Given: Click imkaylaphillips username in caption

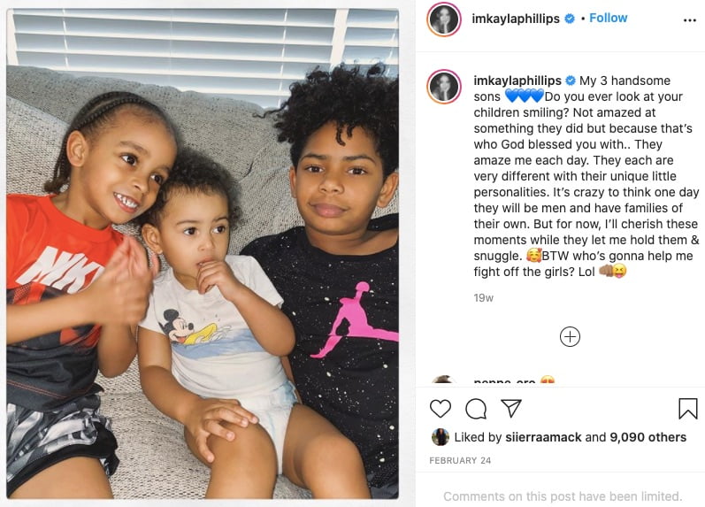Looking at the screenshot, I should click(x=517, y=81).
